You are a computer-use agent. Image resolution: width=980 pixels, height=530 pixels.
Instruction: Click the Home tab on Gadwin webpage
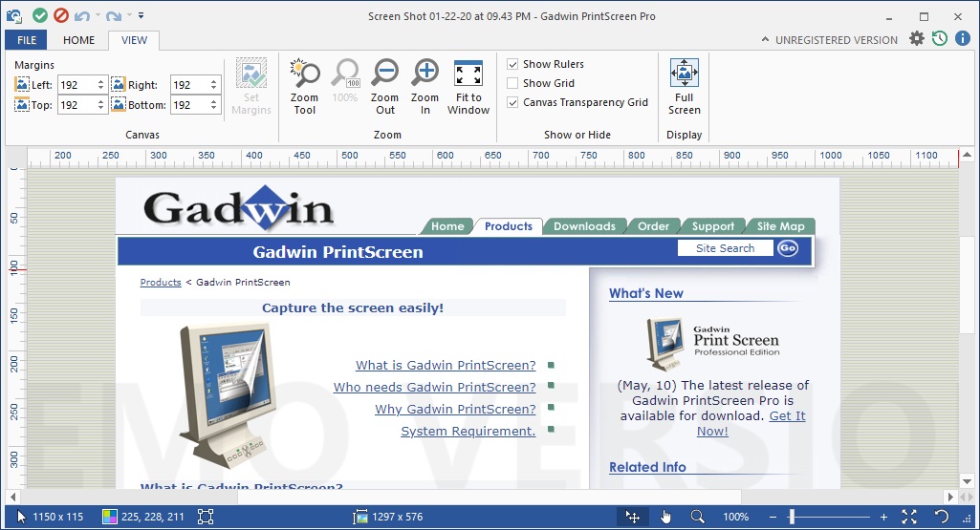point(447,226)
